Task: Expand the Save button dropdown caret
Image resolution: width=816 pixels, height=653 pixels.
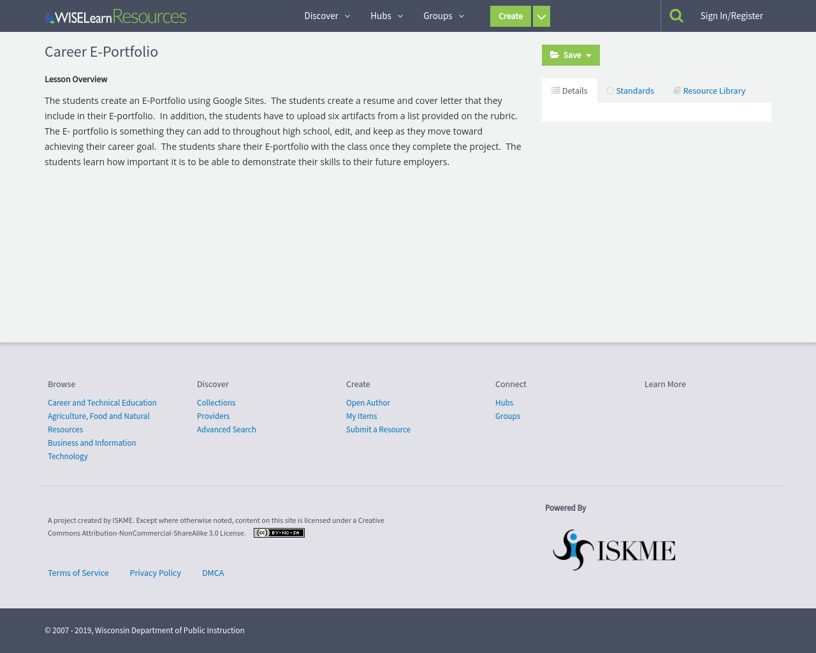Action: pyautogui.click(x=590, y=54)
